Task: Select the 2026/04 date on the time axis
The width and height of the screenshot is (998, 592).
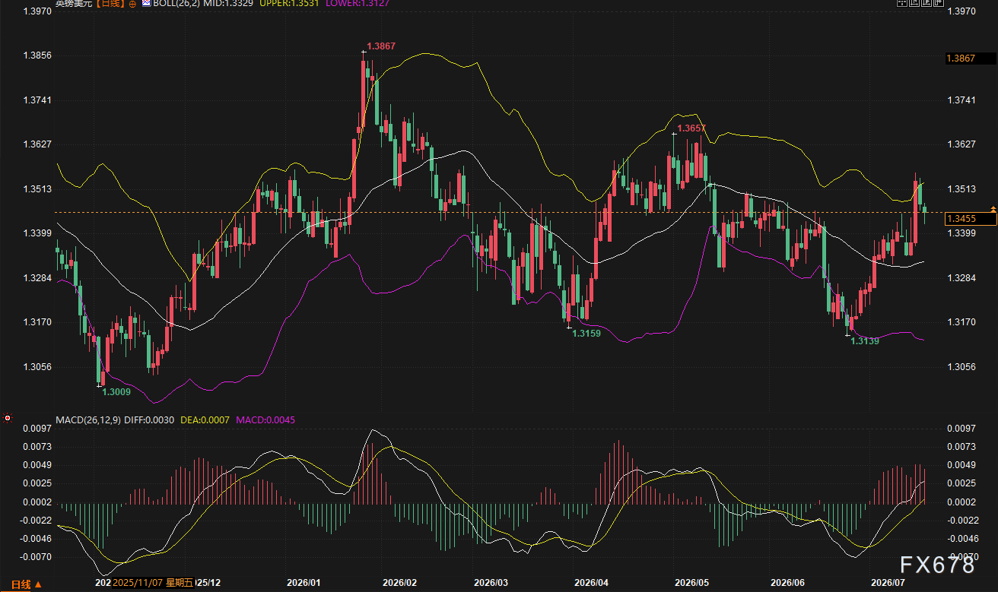Action: tap(592, 583)
